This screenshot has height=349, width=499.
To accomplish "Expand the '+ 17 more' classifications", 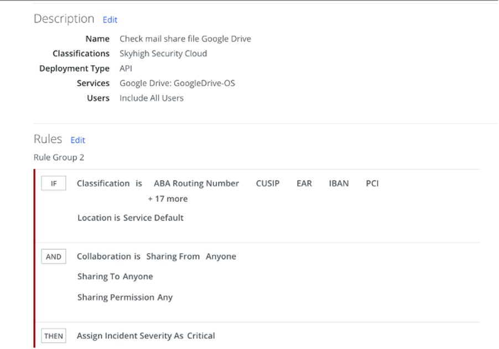I will [x=168, y=199].
